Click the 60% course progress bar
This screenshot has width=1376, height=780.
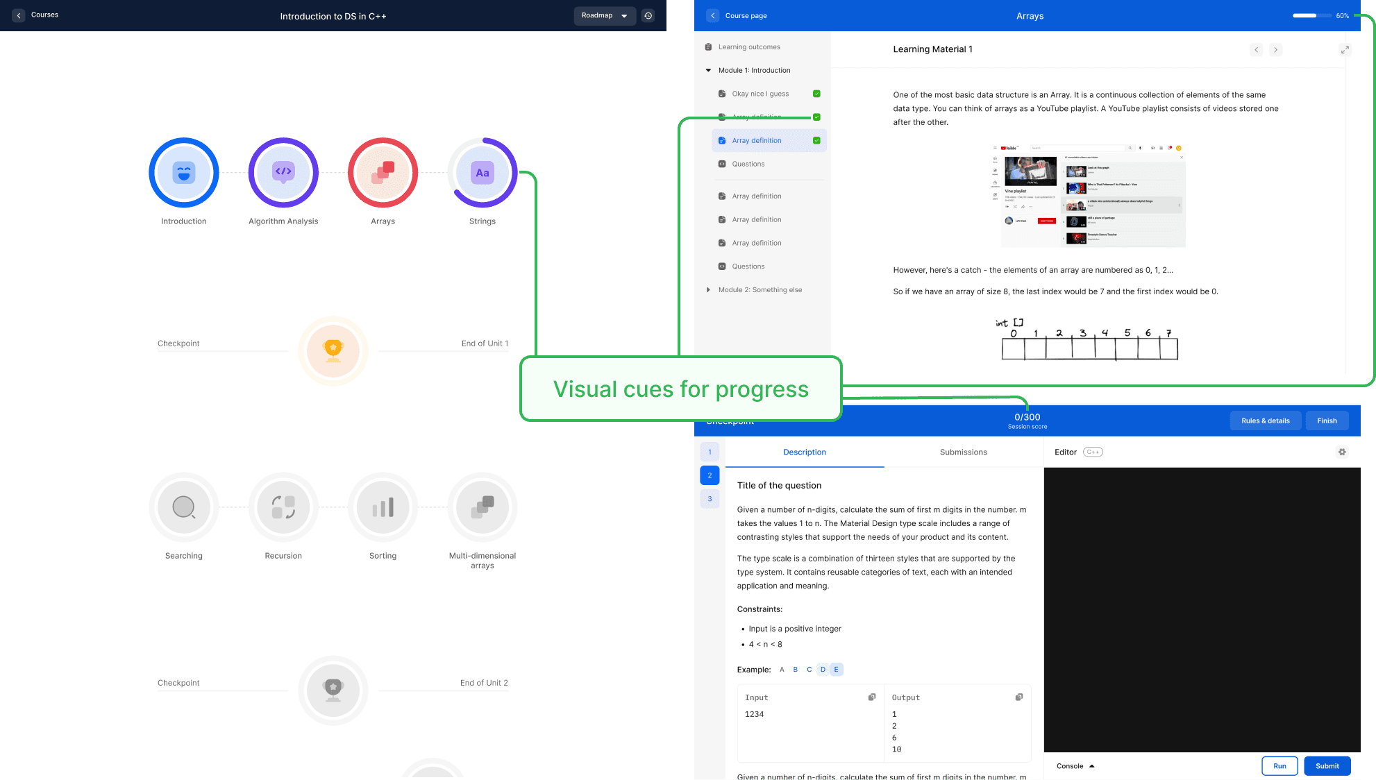[1312, 15]
